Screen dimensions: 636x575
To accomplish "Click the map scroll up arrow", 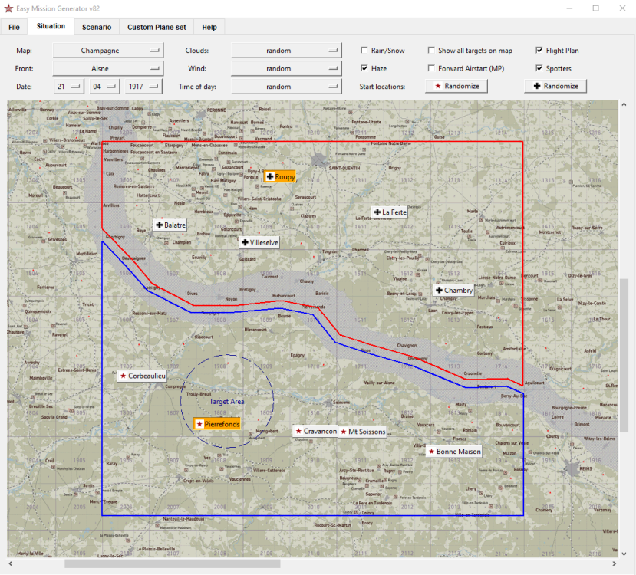I will point(624,104).
